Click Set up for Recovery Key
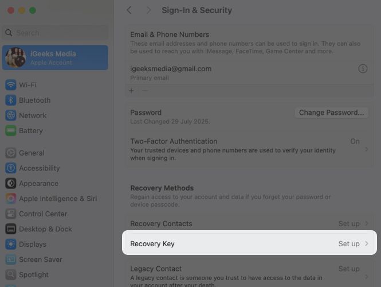This screenshot has height=287, width=381. 349,244
